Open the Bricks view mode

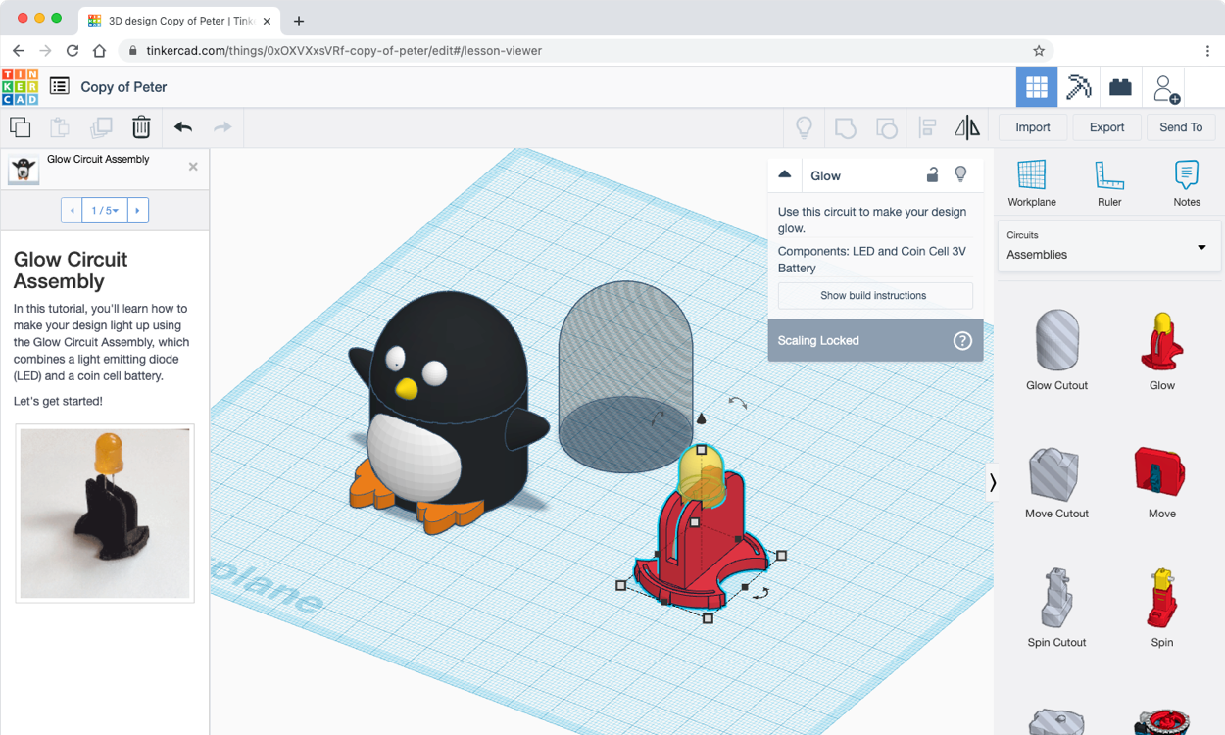point(1120,87)
